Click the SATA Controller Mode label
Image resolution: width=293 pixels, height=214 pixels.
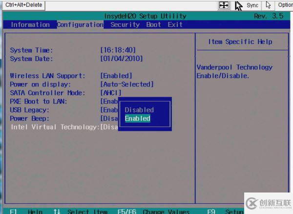tap(47, 93)
